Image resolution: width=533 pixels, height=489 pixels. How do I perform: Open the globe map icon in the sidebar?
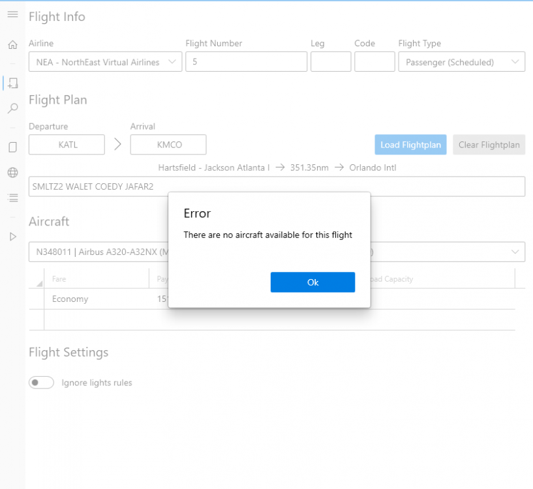12,173
